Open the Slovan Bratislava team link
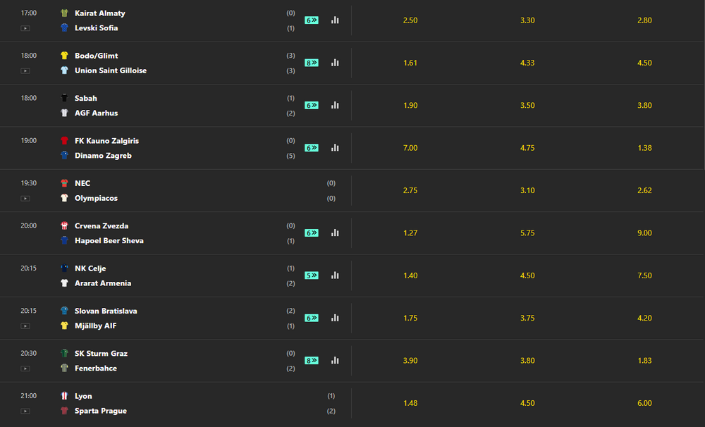705x427 pixels. pos(106,311)
